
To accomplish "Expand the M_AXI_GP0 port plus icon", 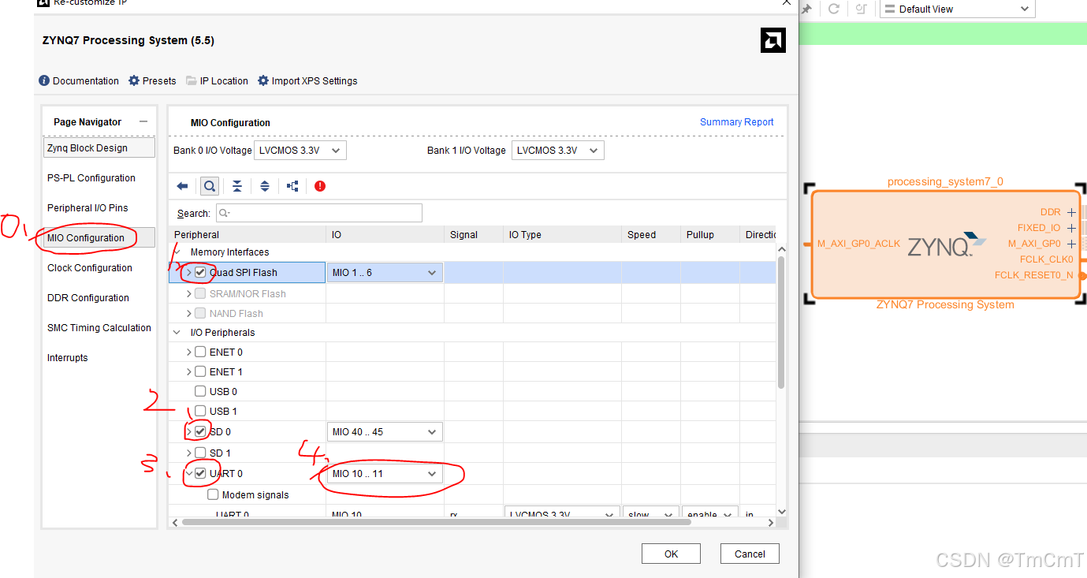I will (1071, 244).
